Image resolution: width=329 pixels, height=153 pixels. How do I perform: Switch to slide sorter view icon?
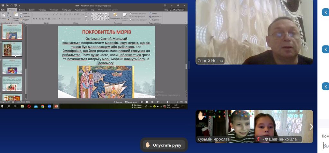[147, 102]
